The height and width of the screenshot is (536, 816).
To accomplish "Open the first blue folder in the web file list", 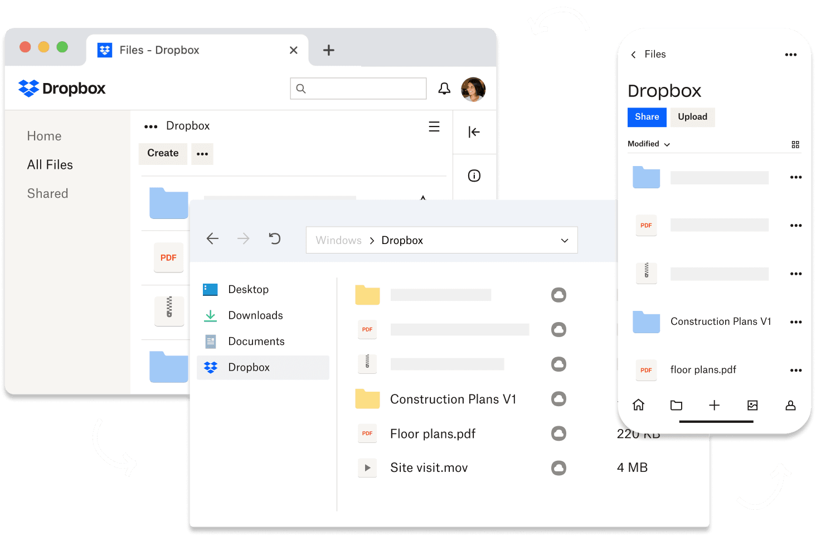I will click(169, 203).
